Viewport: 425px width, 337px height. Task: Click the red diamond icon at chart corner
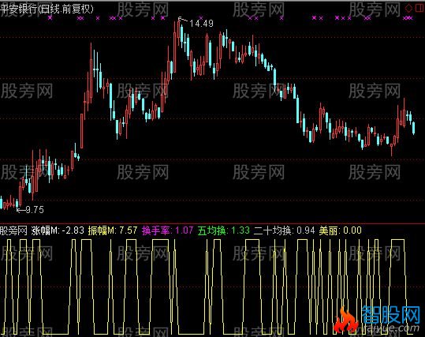(409, 8)
